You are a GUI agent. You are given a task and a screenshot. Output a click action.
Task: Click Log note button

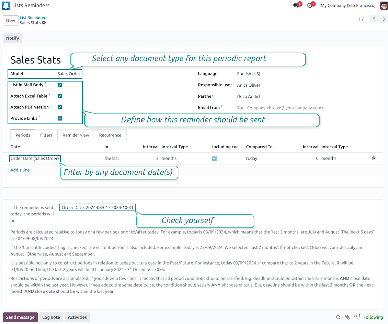click(51, 317)
